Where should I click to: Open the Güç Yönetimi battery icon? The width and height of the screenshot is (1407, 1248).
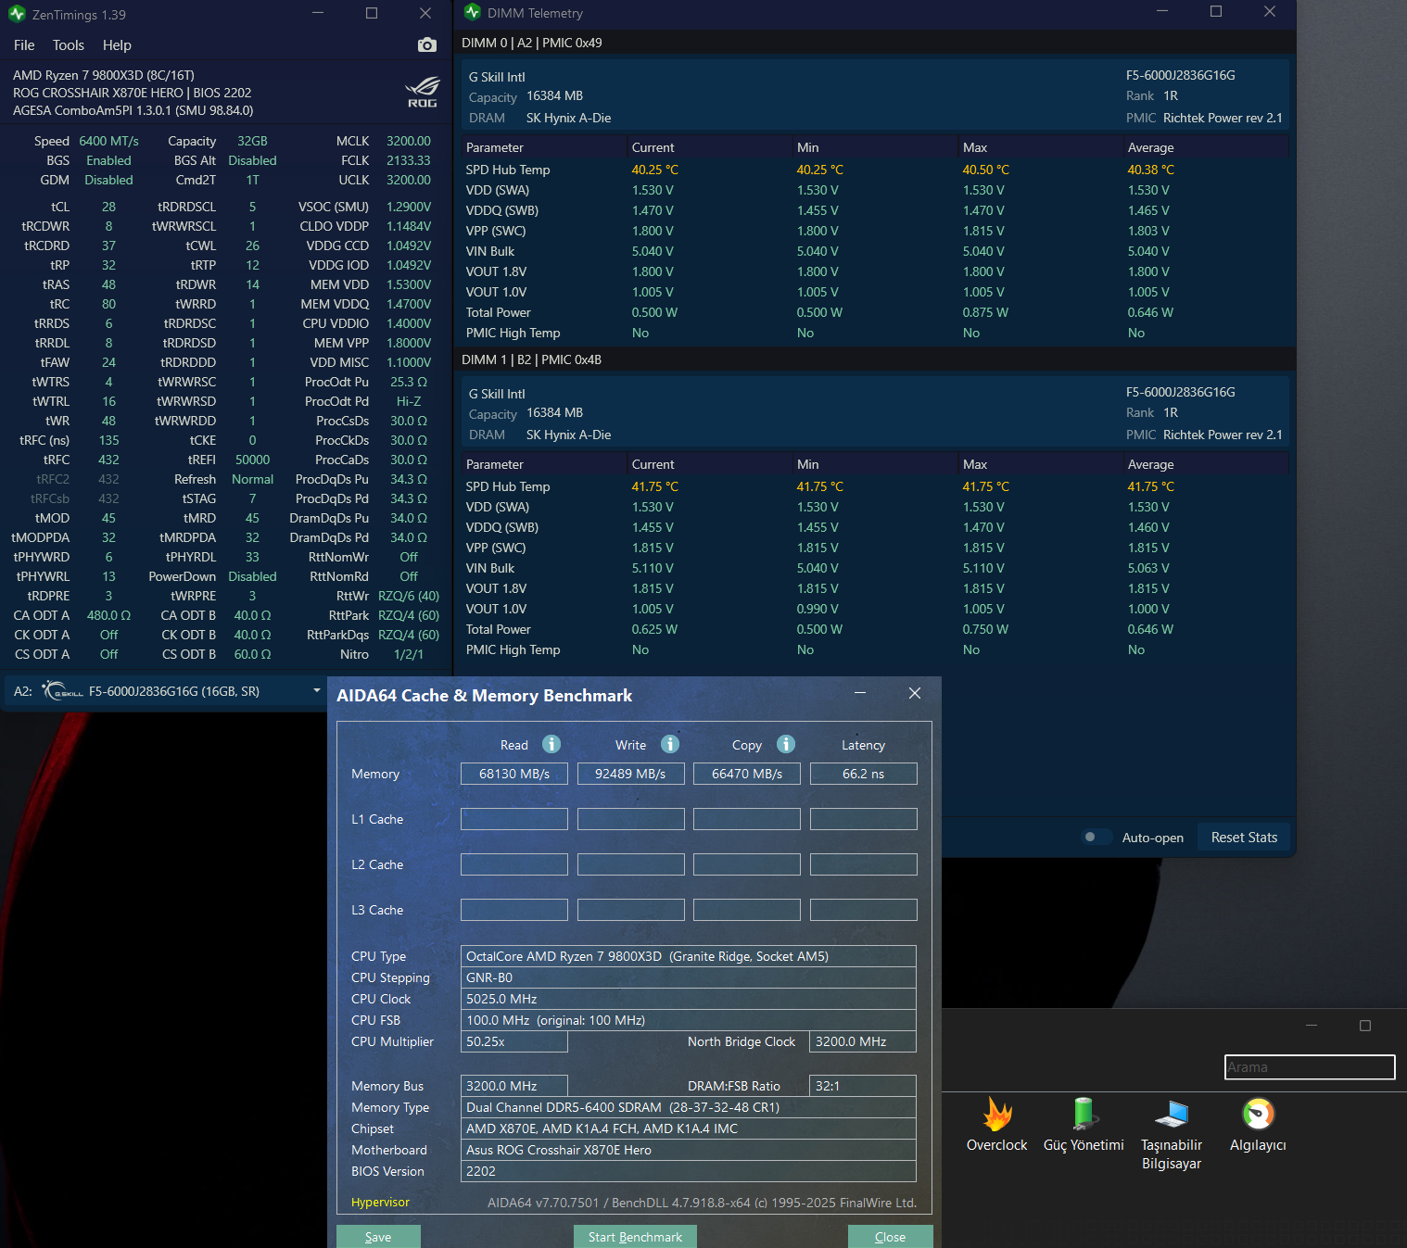point(1084,1115)
